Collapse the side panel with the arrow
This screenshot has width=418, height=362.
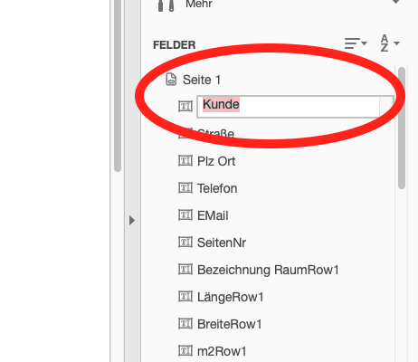132,221
